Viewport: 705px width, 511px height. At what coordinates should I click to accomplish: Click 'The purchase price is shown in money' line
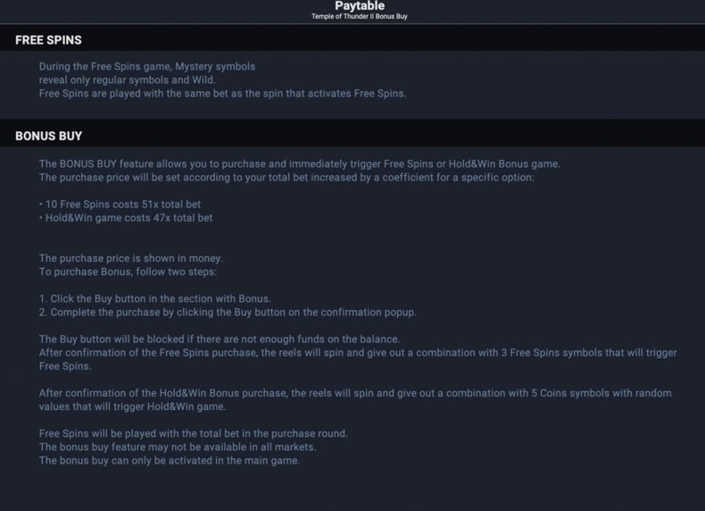pyautogui.click(x=131, y=258)
